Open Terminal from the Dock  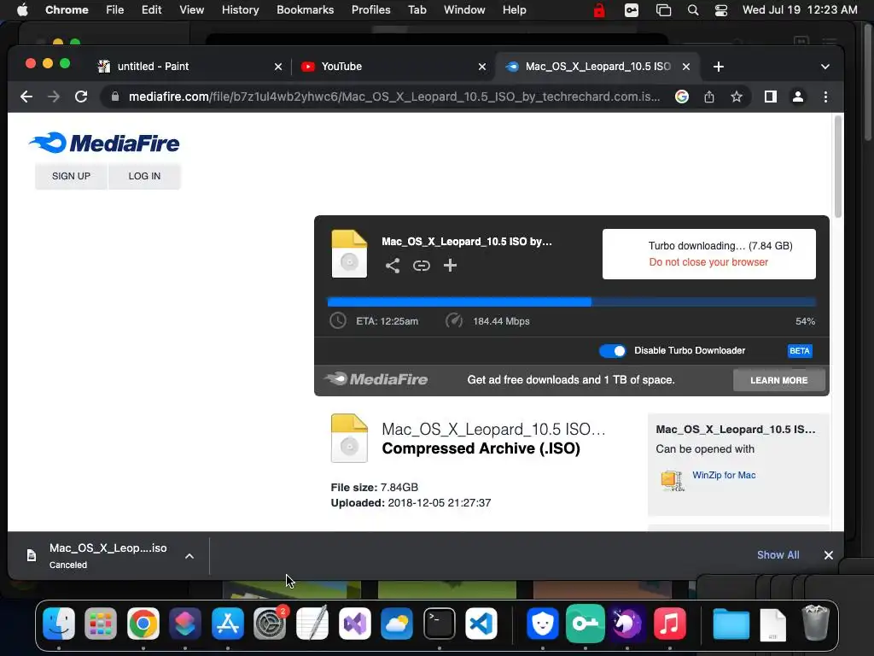[x=440, y=623]
